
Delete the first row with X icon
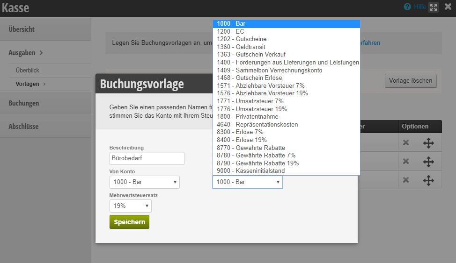(406, 142)
